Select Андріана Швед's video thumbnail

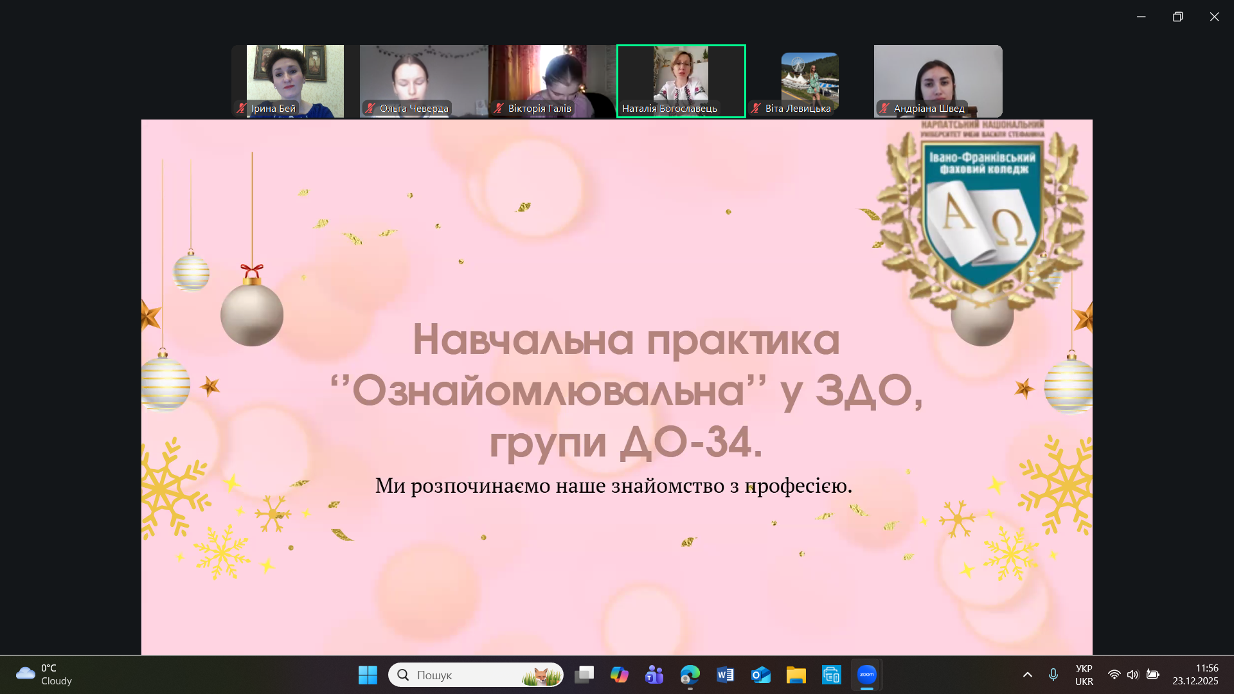point(938,80)
